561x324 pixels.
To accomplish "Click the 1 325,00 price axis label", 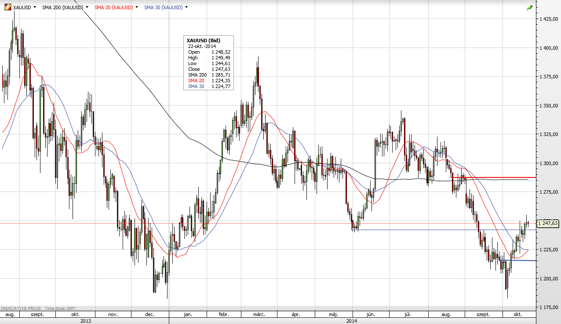I will (x=549, y=134).
